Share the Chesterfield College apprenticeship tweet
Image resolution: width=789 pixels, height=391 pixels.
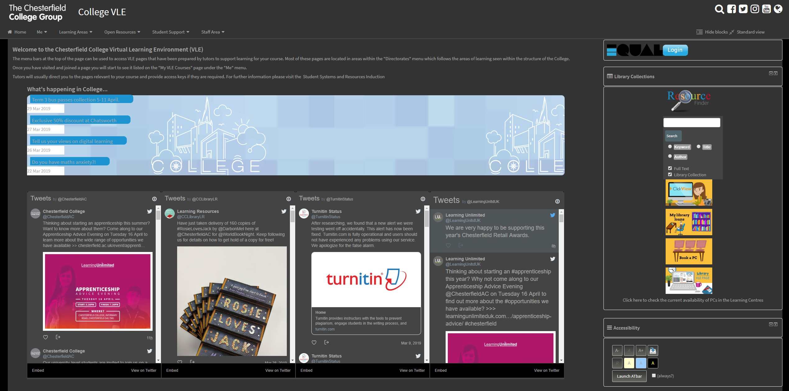point(58,337)
